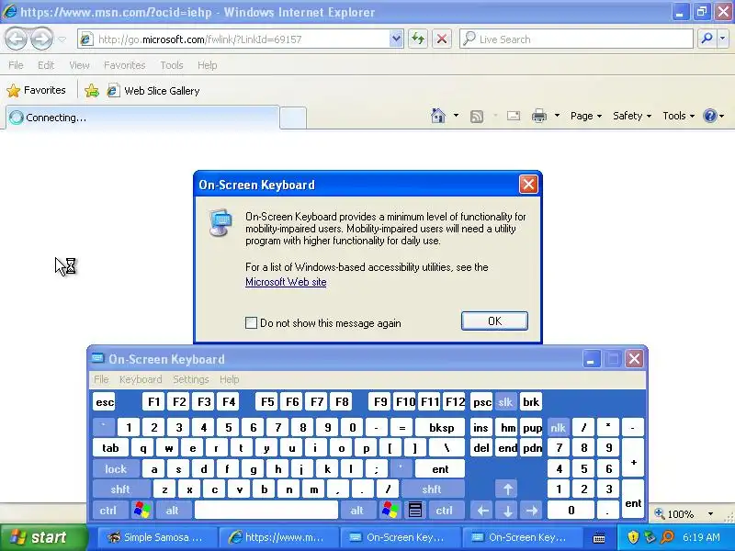Viewport: 735px width, 551px height.
Task: Open On-Screen Keyboard's Settings menu
Action: (x=191, y=379)
